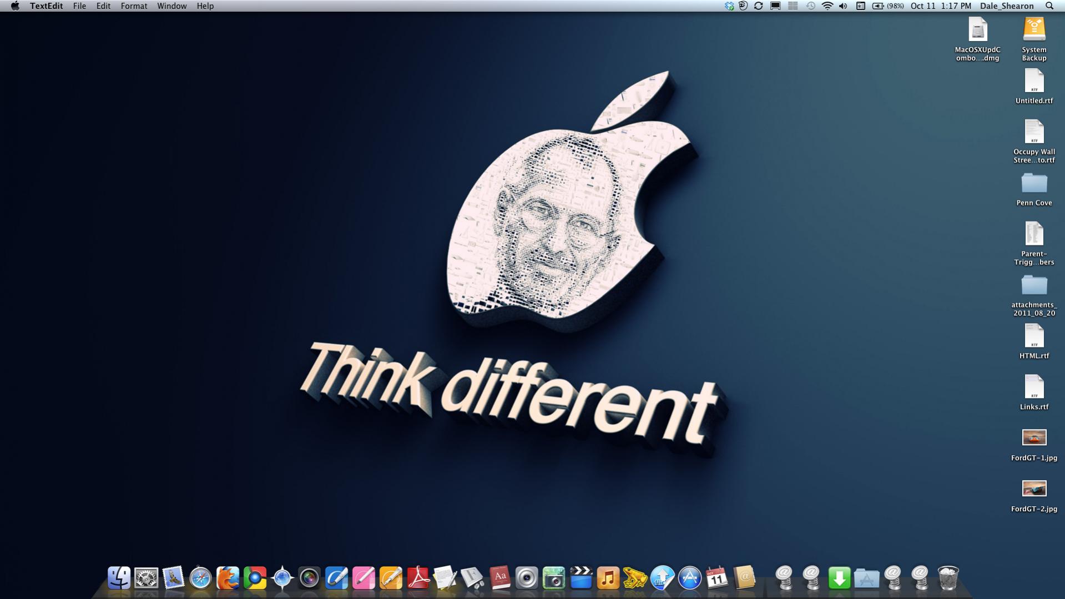Click the date and time Oct 11 1:17 PM
The height and width of the screenshot is (599, 1065).
click(941, 6)
